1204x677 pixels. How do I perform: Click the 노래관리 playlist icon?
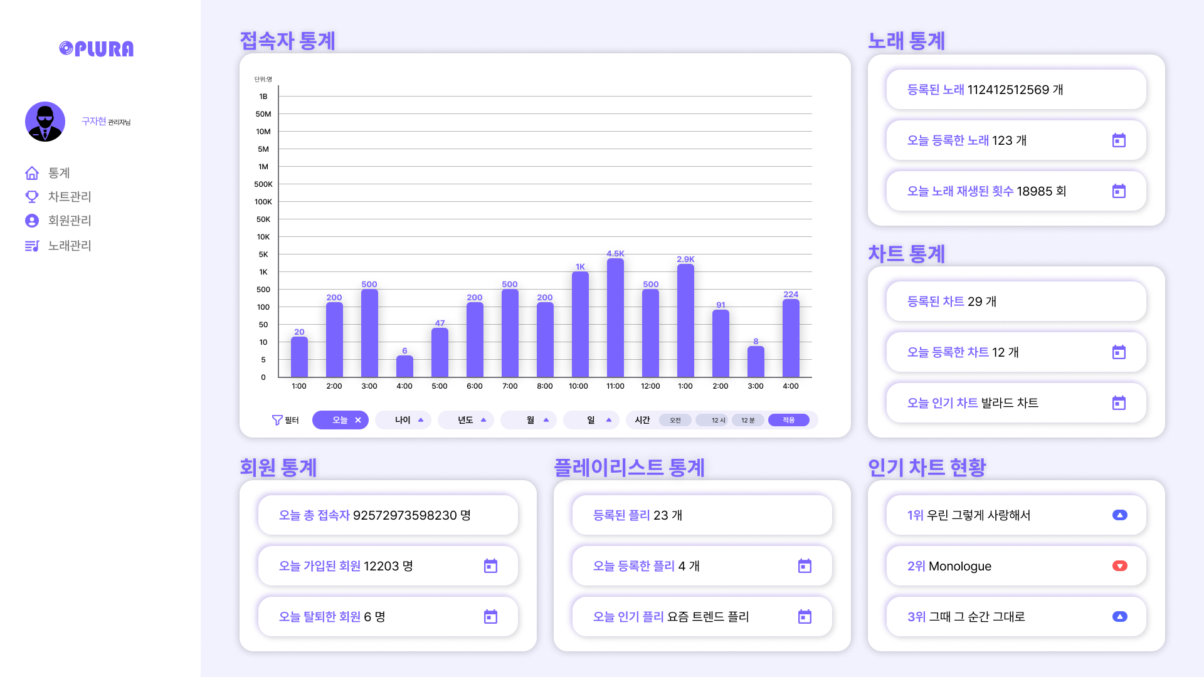coord(32,246)
